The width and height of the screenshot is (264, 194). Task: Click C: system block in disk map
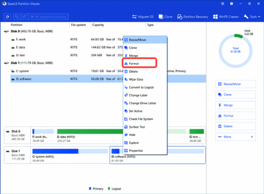70,155
